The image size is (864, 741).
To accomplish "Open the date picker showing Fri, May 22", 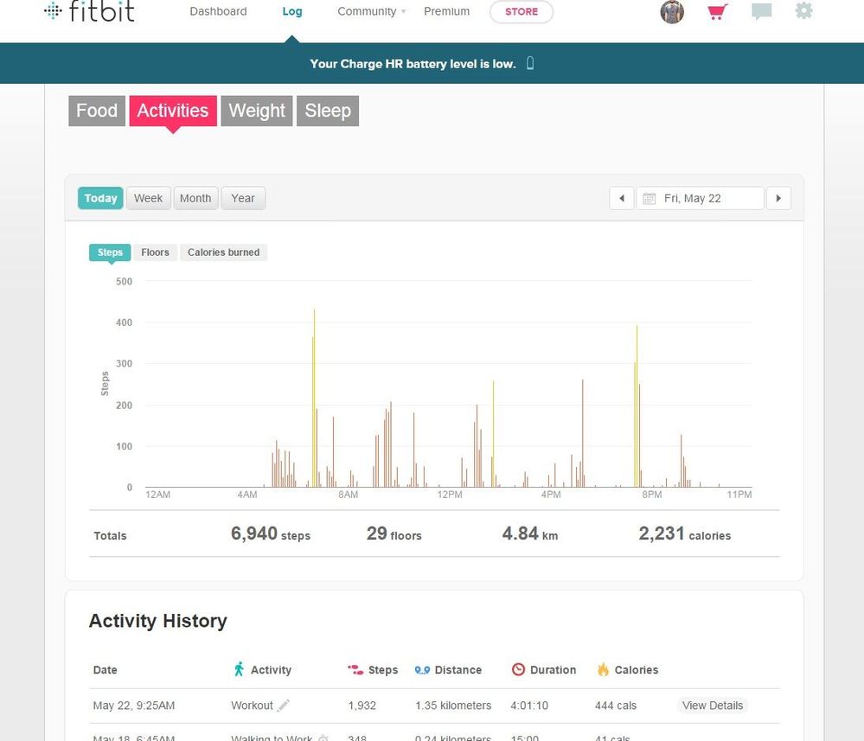I will pyautogui.click(x=701, y=198).
